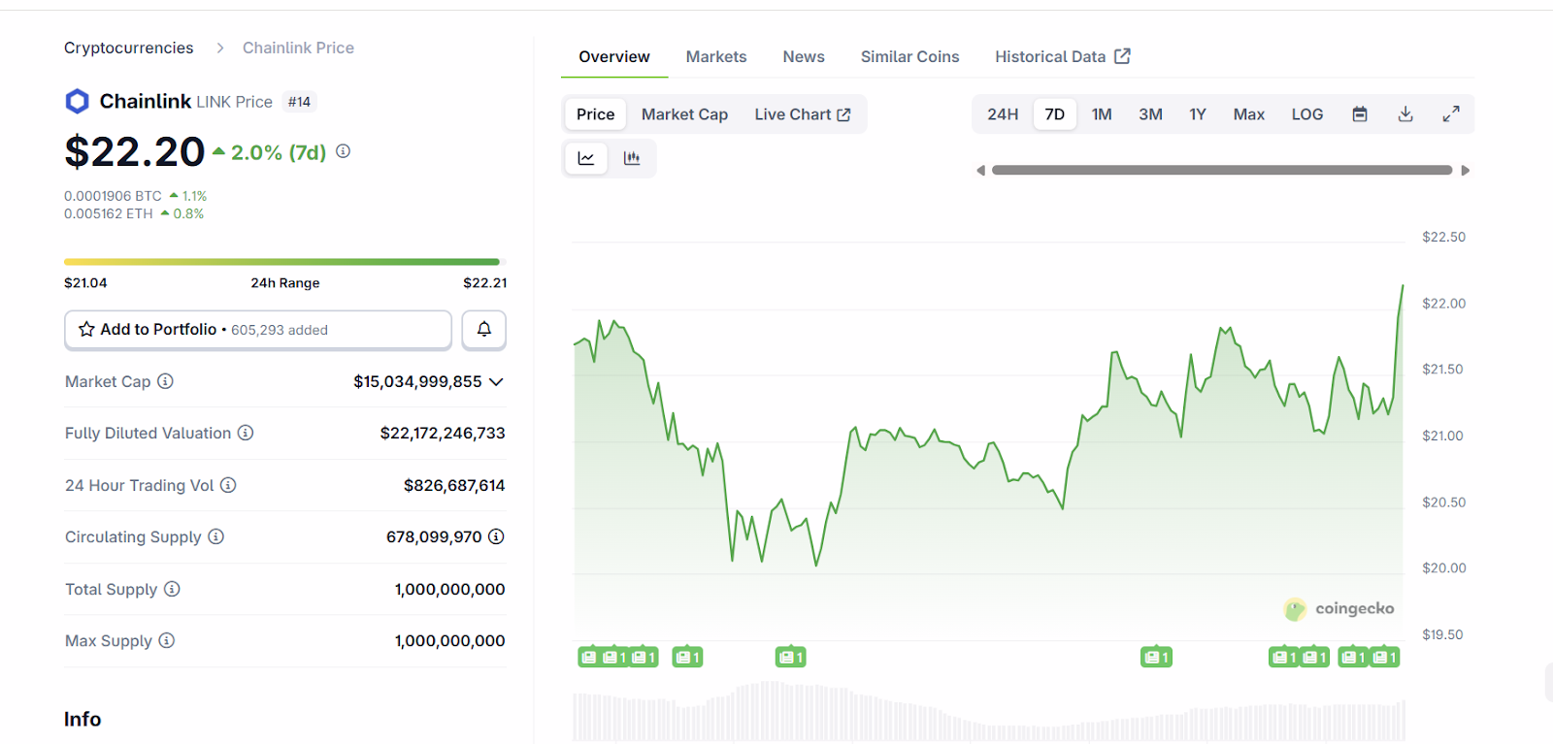
Task: Click right arrow of chart range scrollbar
Action: [1465, 171]
